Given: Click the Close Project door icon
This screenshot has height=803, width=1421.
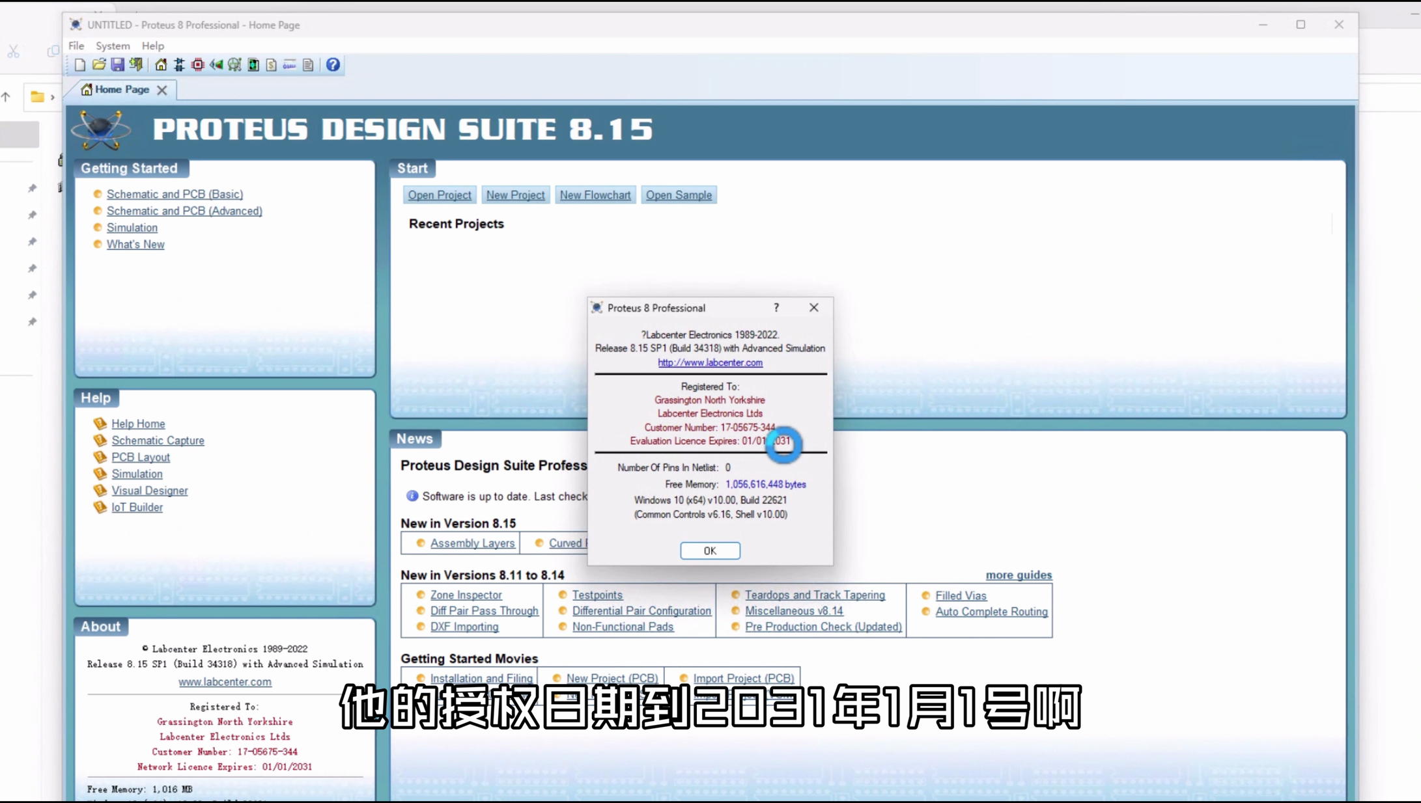Looking at the screenshot, I should pos(136,65).
